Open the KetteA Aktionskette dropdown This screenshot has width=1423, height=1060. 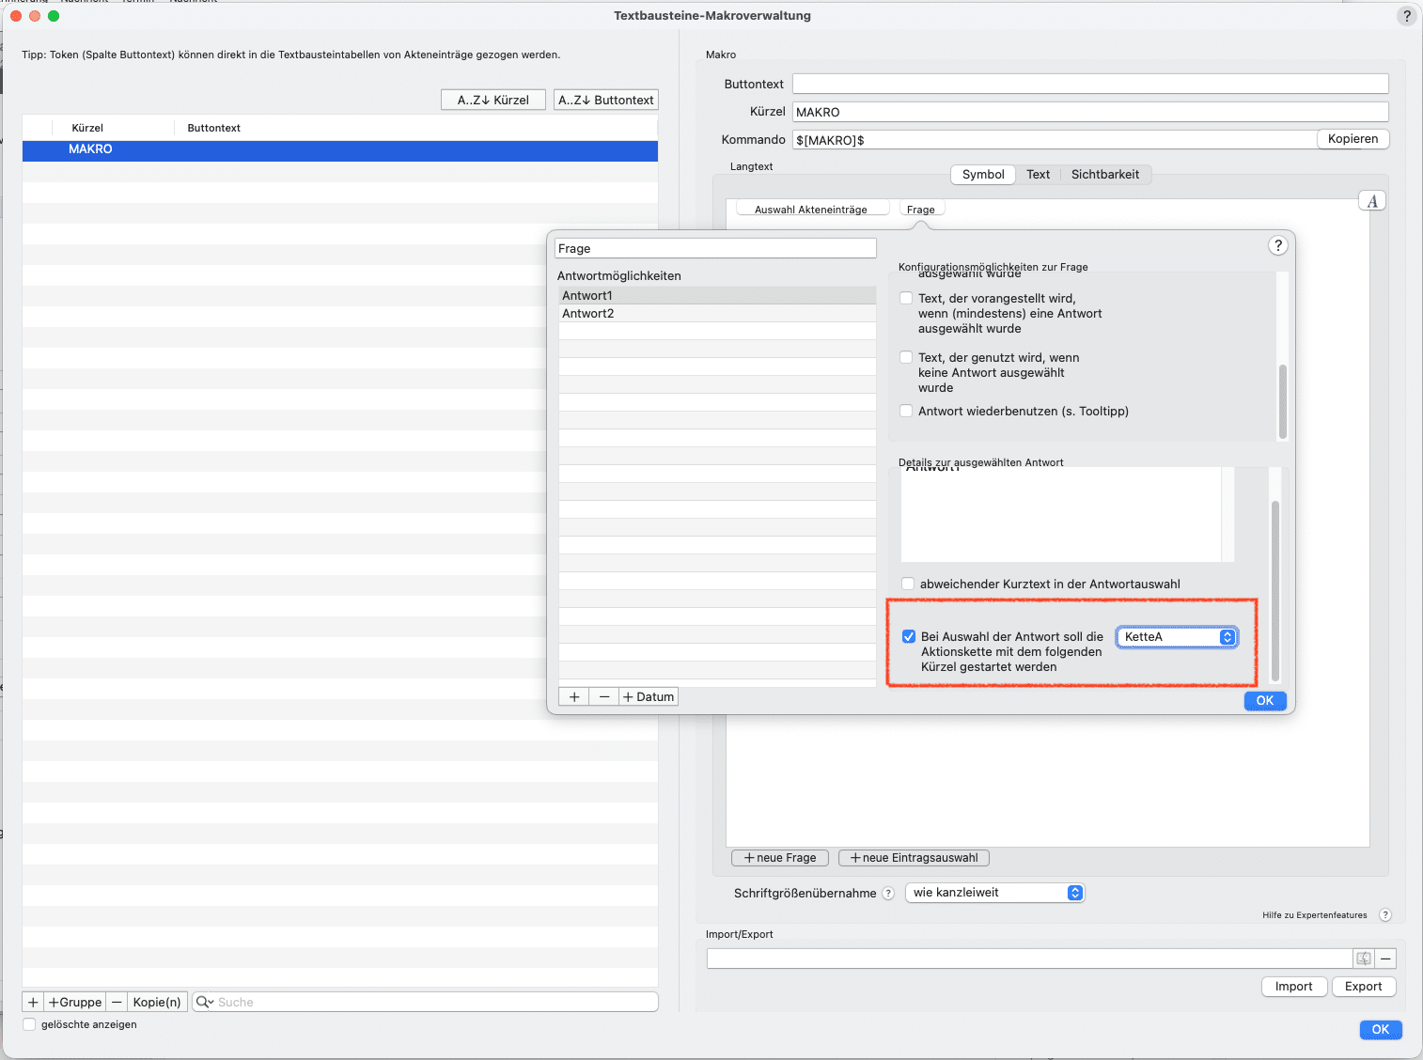1177,637
